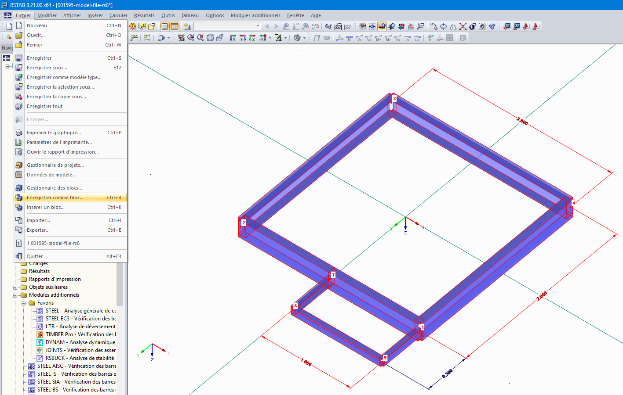Open recent file 001595-model-file-rs8
This screenshot has width=623, height=395.
tap(70, 243)
